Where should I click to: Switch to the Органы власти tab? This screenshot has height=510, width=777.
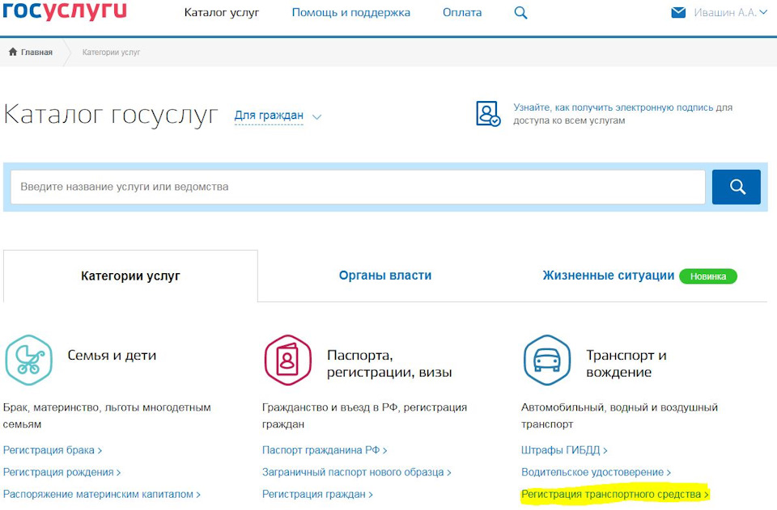coord(385,275)
